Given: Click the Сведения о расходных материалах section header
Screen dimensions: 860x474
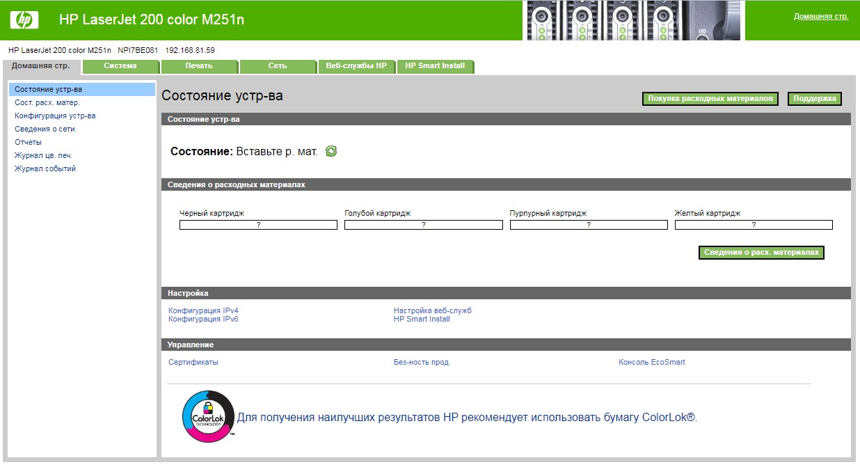Looking at the screenshot, I should click(506, 184).
